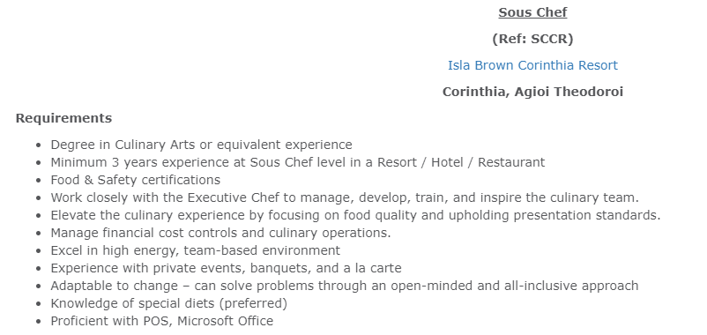
Task: Click the word Resort in the link
Action: (598, 65)
